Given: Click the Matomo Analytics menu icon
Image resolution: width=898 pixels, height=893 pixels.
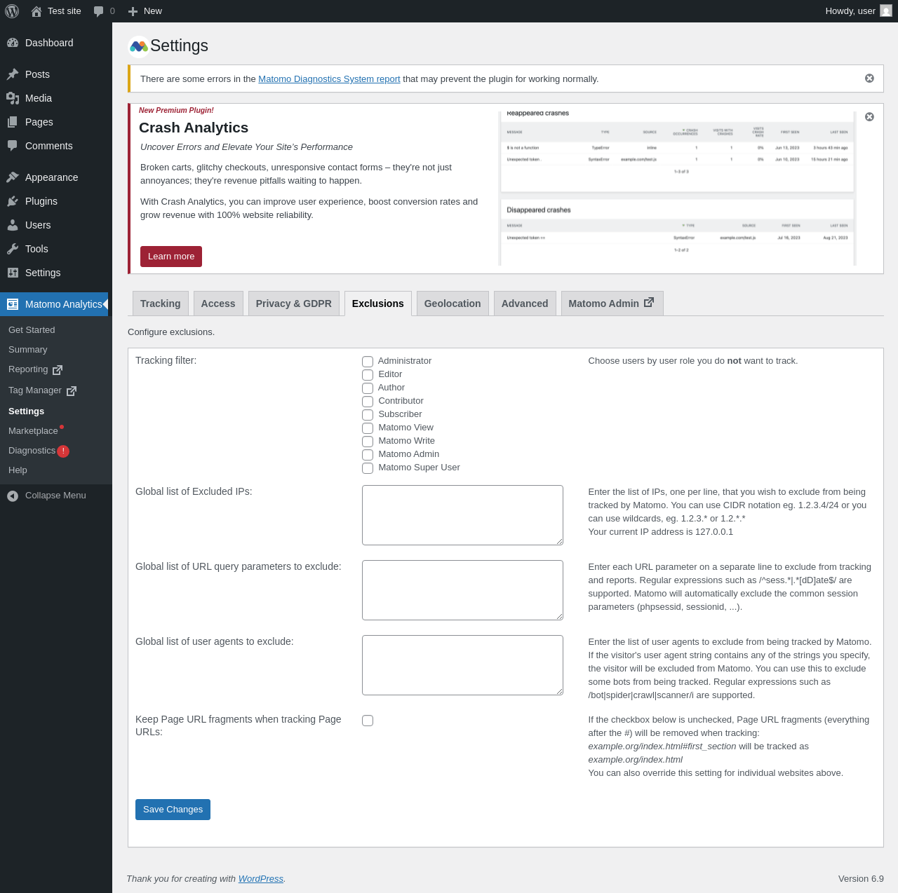Looking at the screenshot, I should (13, 304).
